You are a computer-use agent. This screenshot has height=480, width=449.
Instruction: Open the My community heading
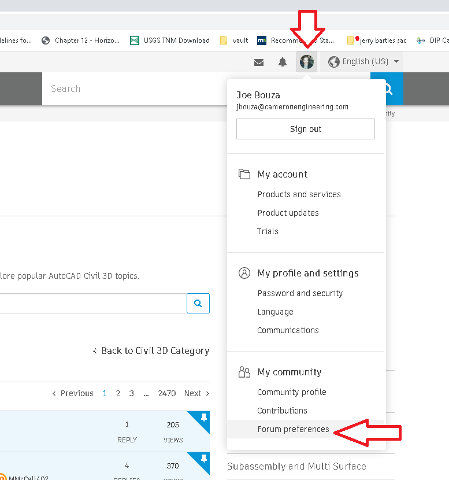click(x=290, y=372)
